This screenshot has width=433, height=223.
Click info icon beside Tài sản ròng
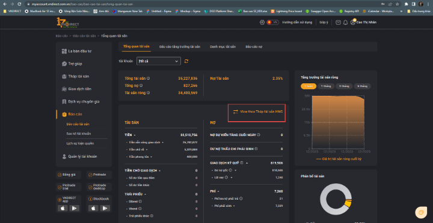tap(149, 93)
